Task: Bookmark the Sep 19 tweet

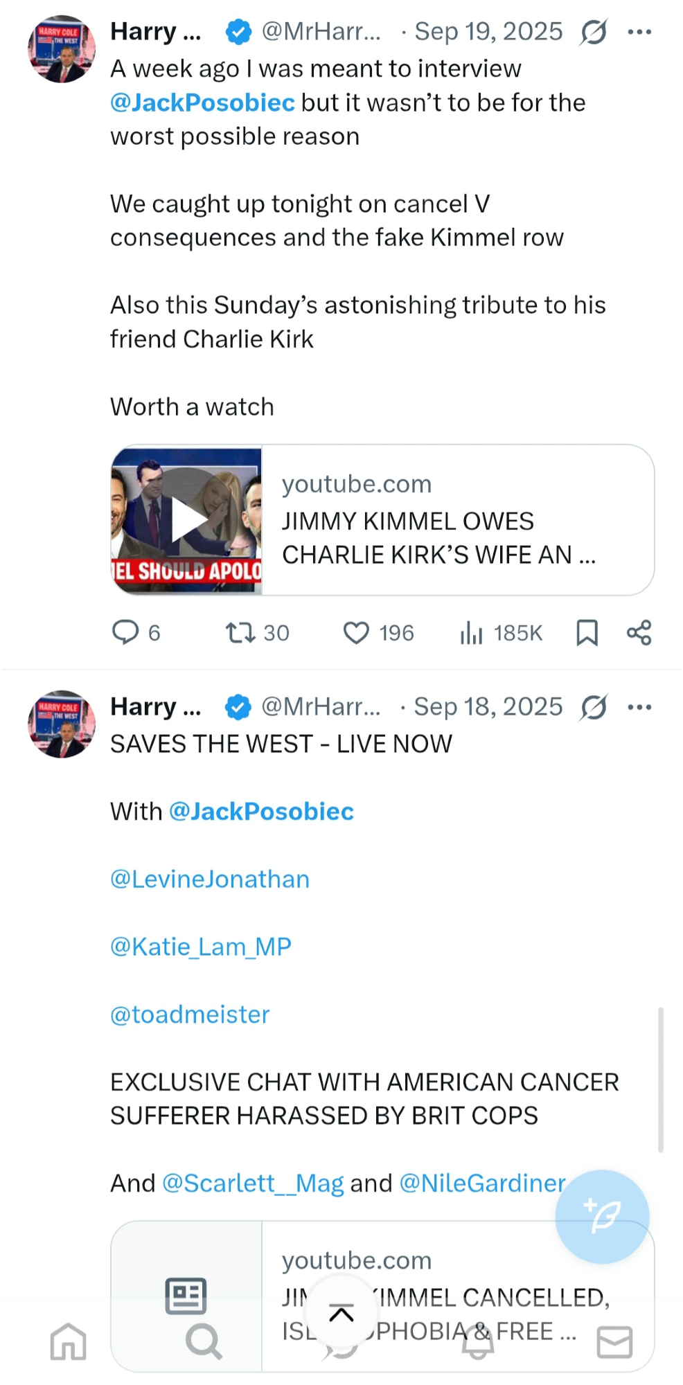Action: [x=587, y=632]
